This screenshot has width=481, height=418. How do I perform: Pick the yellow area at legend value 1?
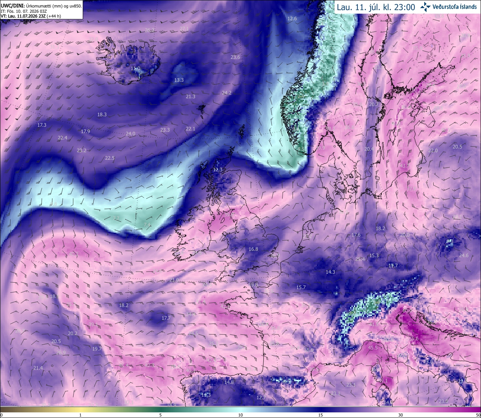coord(80,409)
